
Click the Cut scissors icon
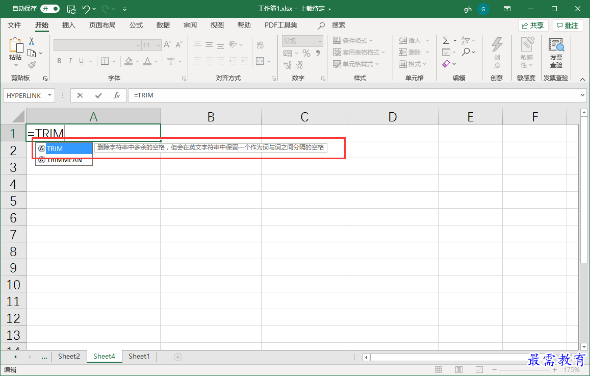[32, 41]
